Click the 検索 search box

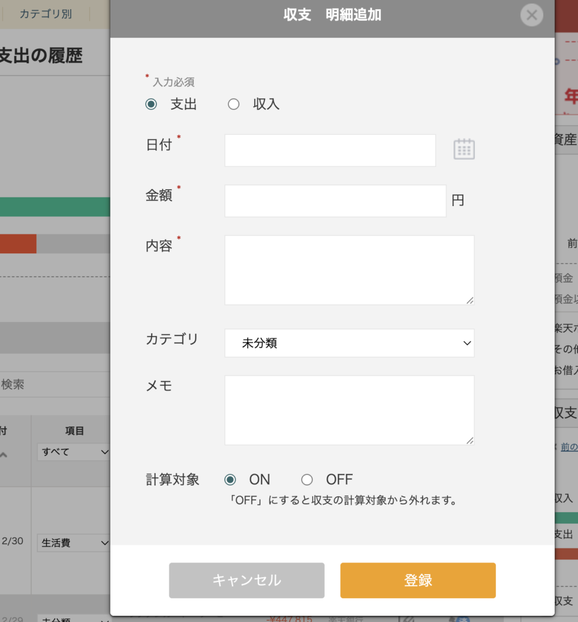(55, 384)
